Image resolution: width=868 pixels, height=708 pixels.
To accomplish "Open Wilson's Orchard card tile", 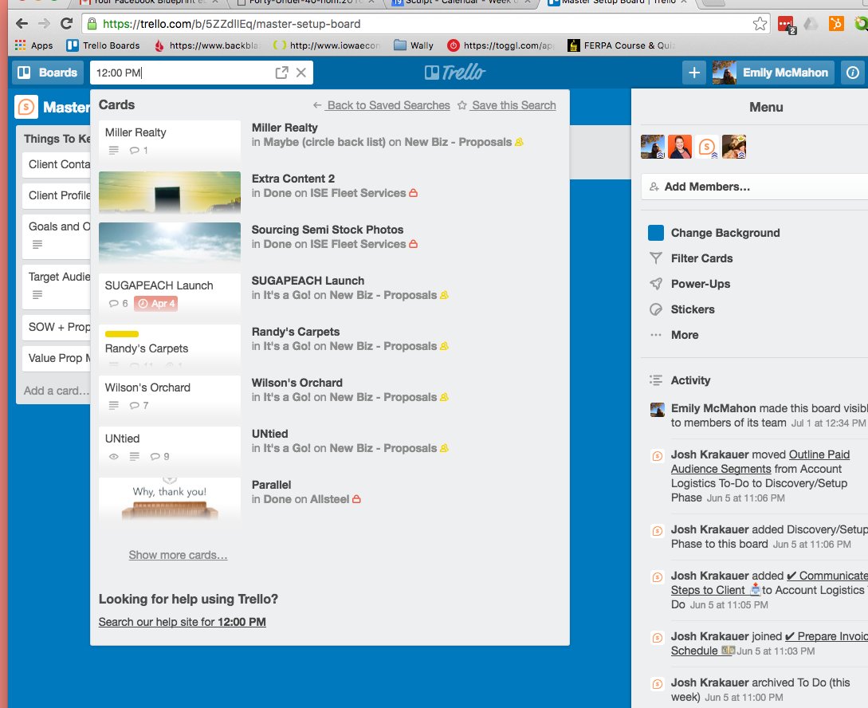I will (x=170, y=396).
